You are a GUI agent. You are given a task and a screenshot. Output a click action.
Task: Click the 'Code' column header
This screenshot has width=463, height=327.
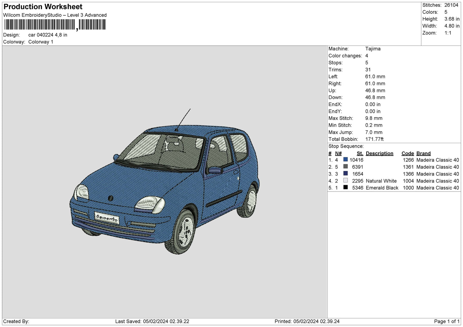(408, 153)
